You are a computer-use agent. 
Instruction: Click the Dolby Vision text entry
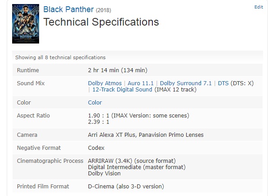pos(104,173)
